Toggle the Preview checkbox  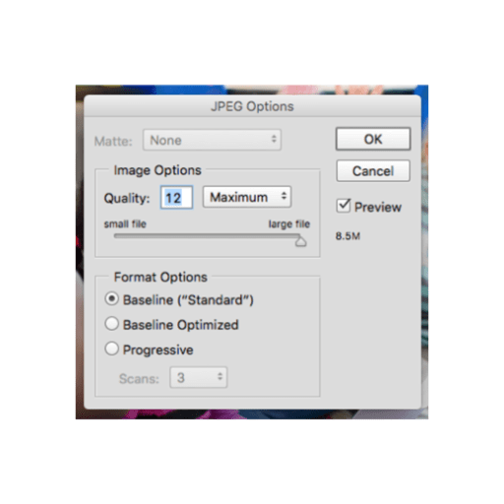(x=344, y=206)
